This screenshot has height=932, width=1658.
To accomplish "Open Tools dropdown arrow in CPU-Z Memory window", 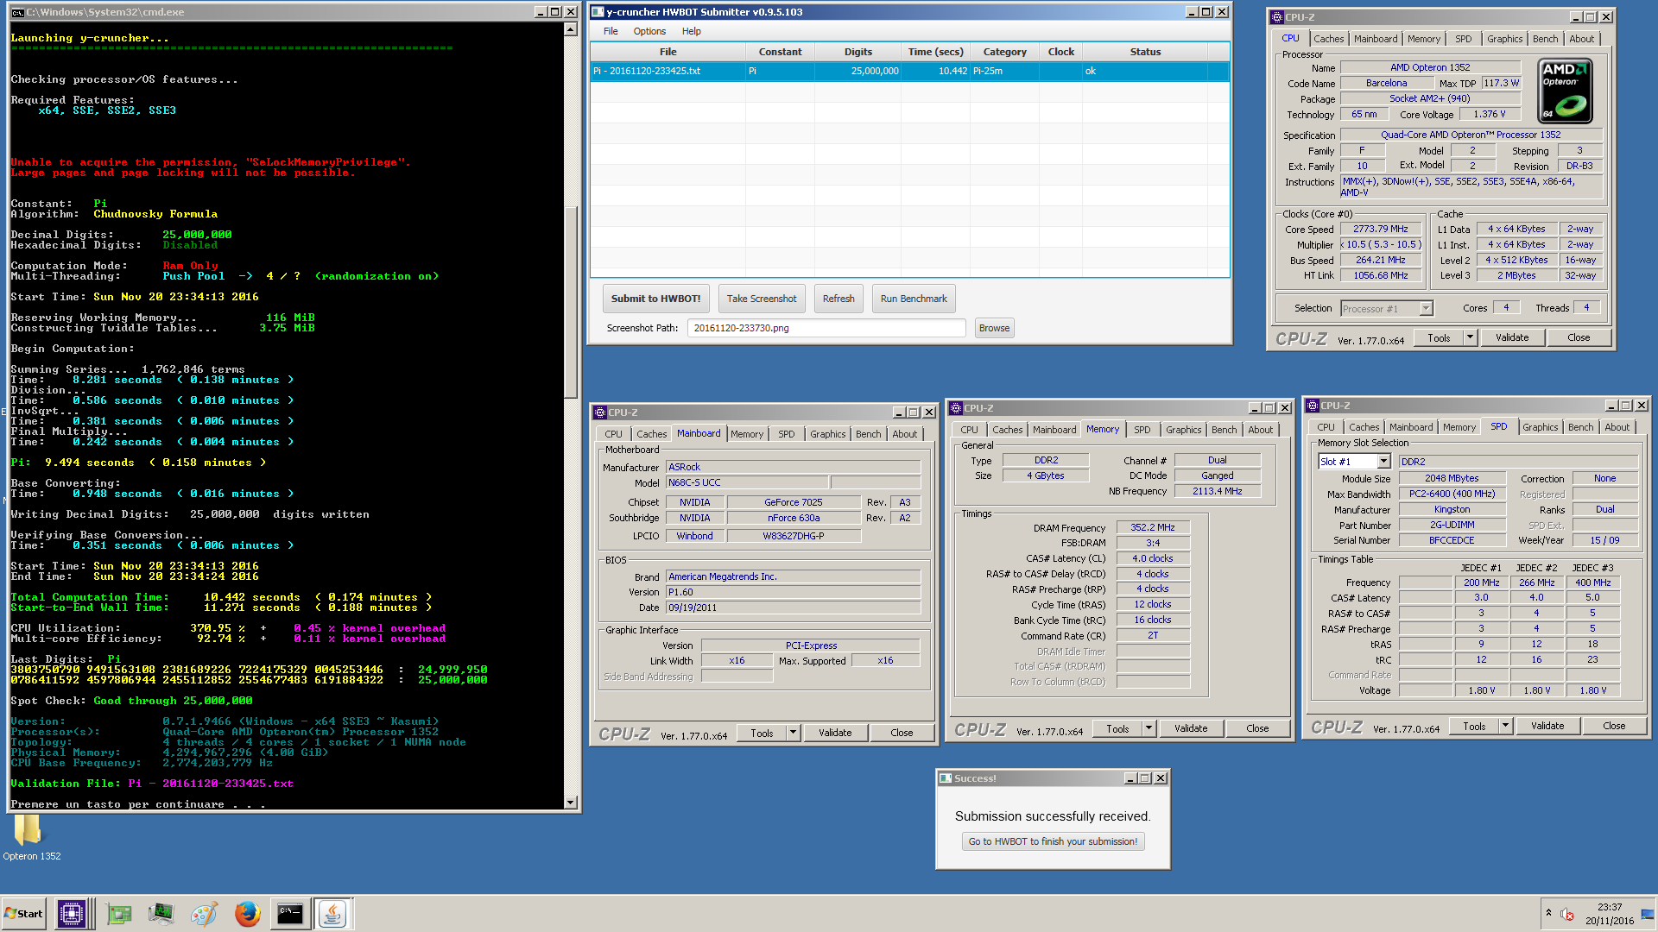I will coord(1149,728).
